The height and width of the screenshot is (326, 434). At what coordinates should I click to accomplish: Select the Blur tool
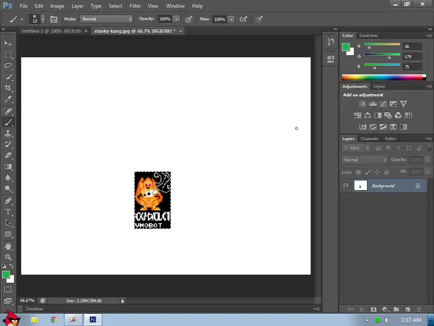pyautogui.click(x=8, y=178)
